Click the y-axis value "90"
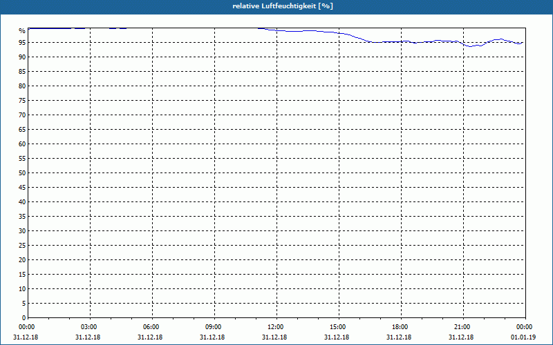553x345 pixels. pyautogui.click(x=22, y=57)
